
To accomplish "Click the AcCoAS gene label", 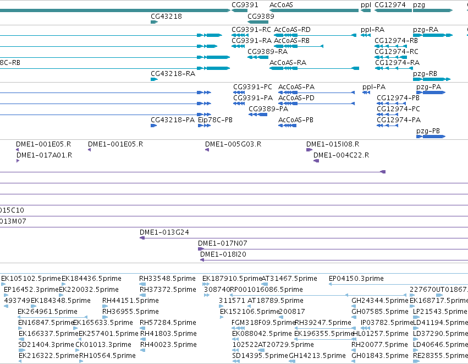I will pos(281,5).
